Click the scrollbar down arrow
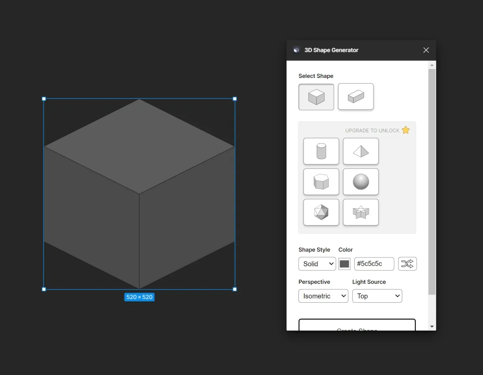The height and width of the screenshot is (375, 483). (x=432, y=326)
